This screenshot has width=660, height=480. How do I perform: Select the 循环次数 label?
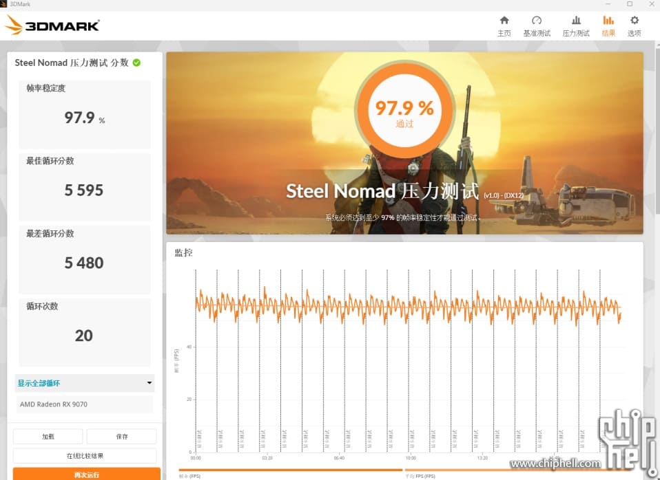pos(42,306)
